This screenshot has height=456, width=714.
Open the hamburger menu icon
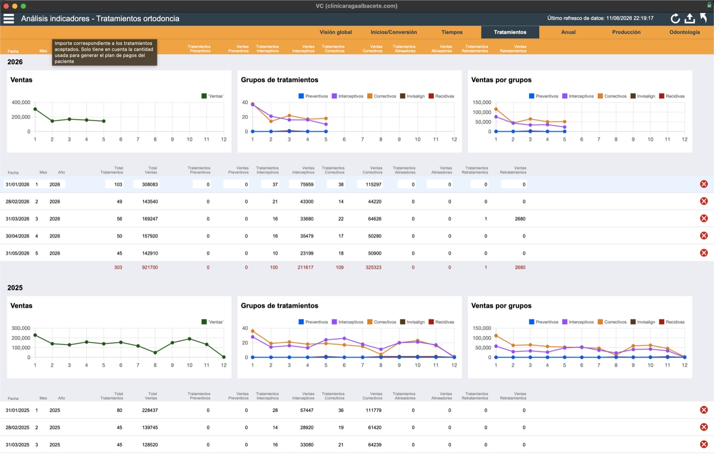[x=9, y=18]
